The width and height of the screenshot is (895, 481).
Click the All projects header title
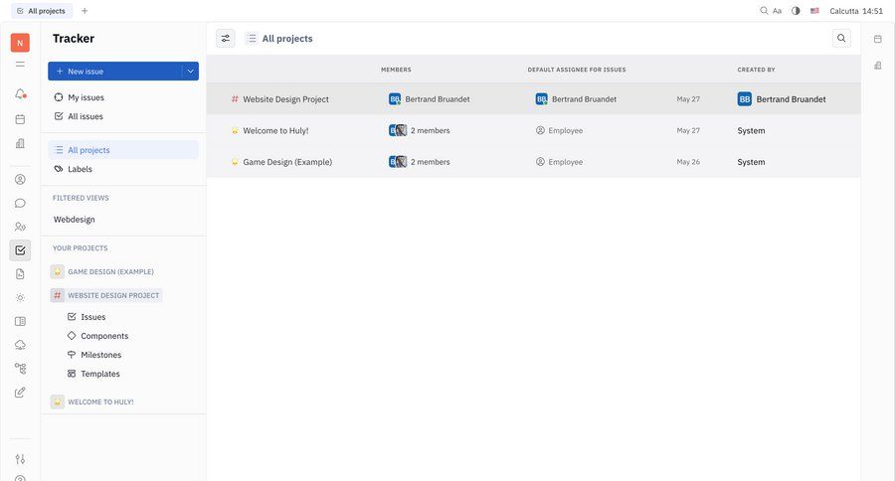pos(287,38)
